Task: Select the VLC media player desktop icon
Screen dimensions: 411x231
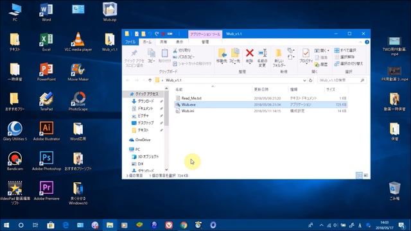Action: pyautogui.click(x=78, y=42)
